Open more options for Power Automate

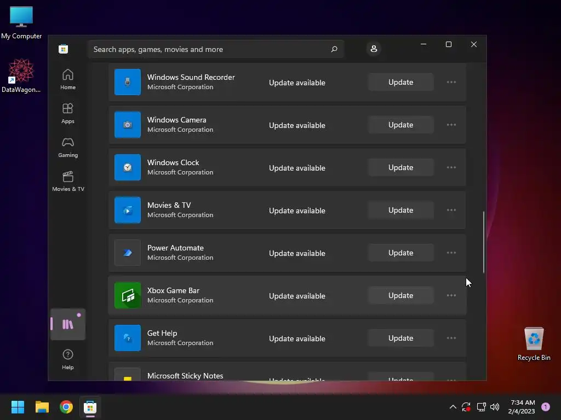click(451, 253)
